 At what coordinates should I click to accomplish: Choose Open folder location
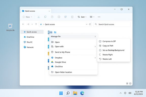pyautogui.click(x=73, y=72)
